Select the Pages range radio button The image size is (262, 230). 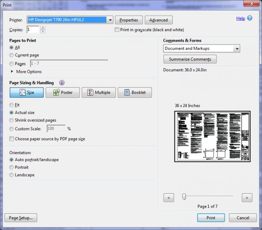[12, 64]
